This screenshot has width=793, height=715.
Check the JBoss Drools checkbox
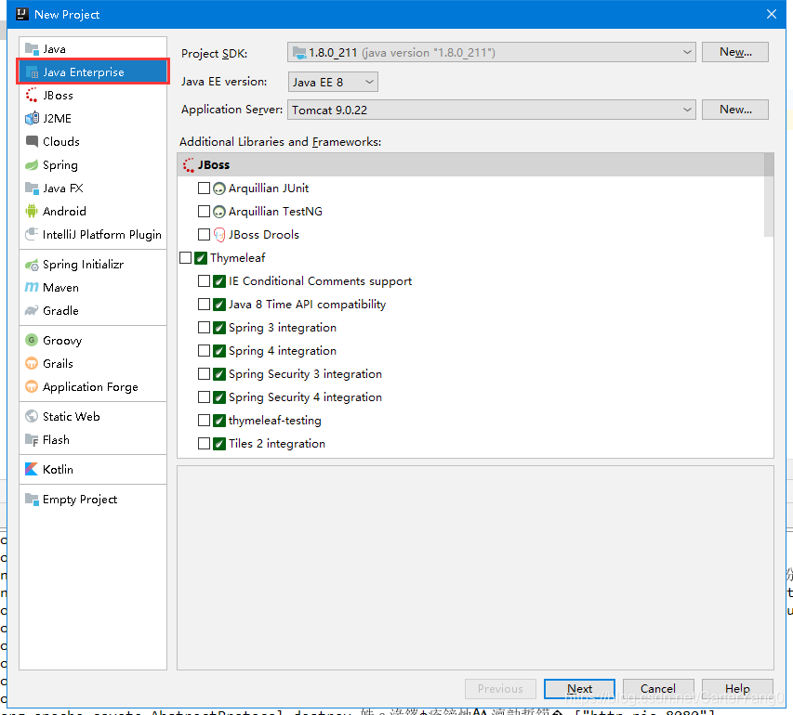pyautogui.click(x=204, y=235)
